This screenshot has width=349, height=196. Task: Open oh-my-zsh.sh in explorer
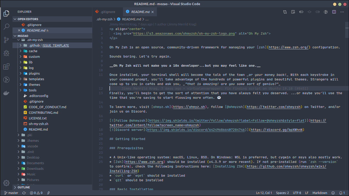[x=52, y=124]
